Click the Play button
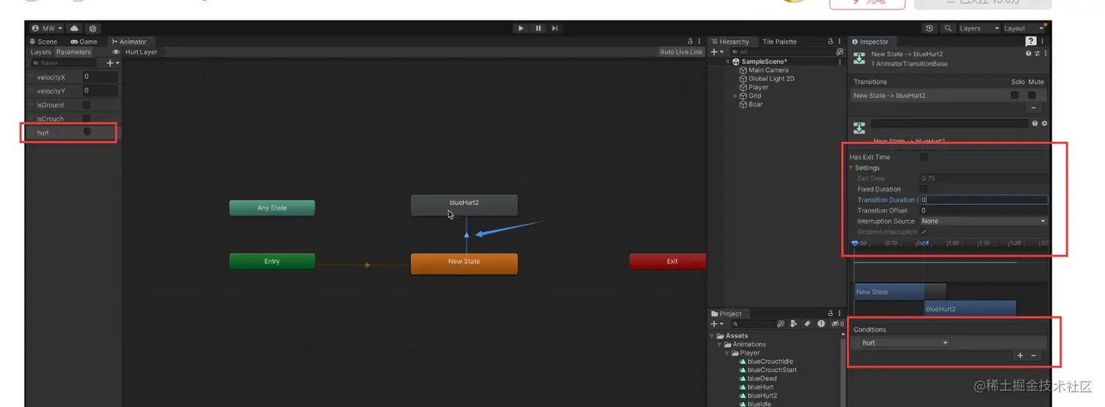The height and width of the screenshot is (407, 1105). pos(521,28)
